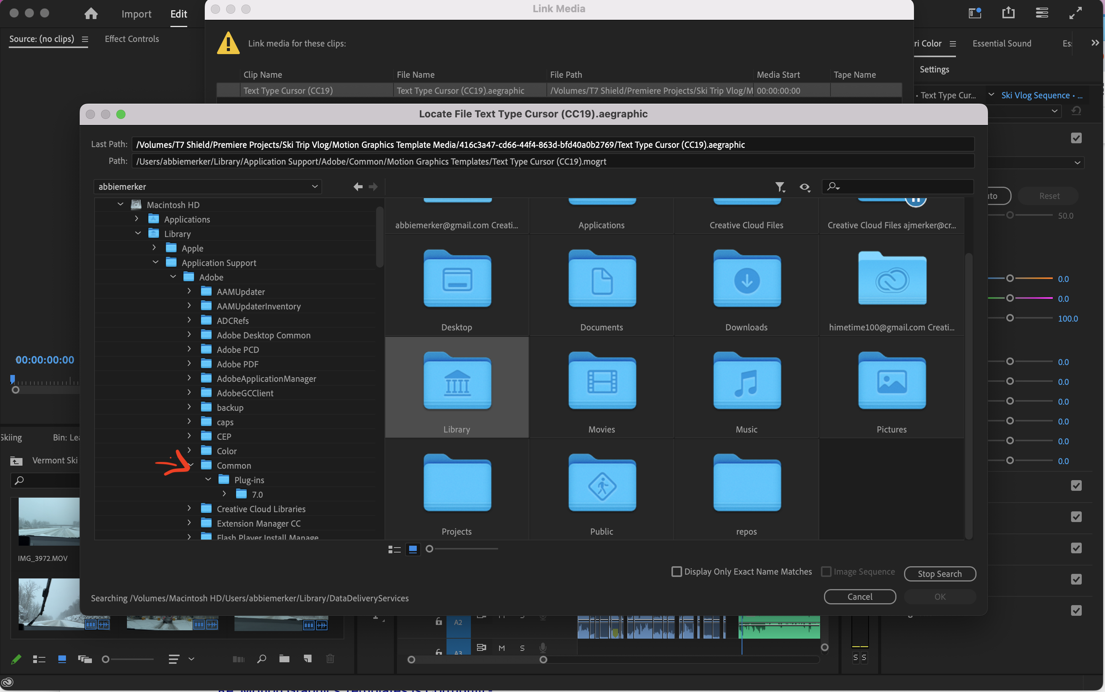Viewport: 1105px width, 692px height.
Task: Click the filter icon in Locate File toolbar
Action: (x=779, y=187)
